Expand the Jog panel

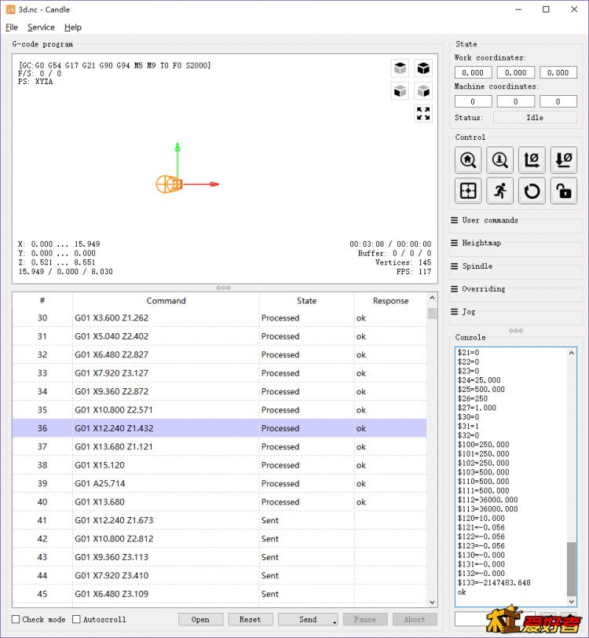pos(463,312)
